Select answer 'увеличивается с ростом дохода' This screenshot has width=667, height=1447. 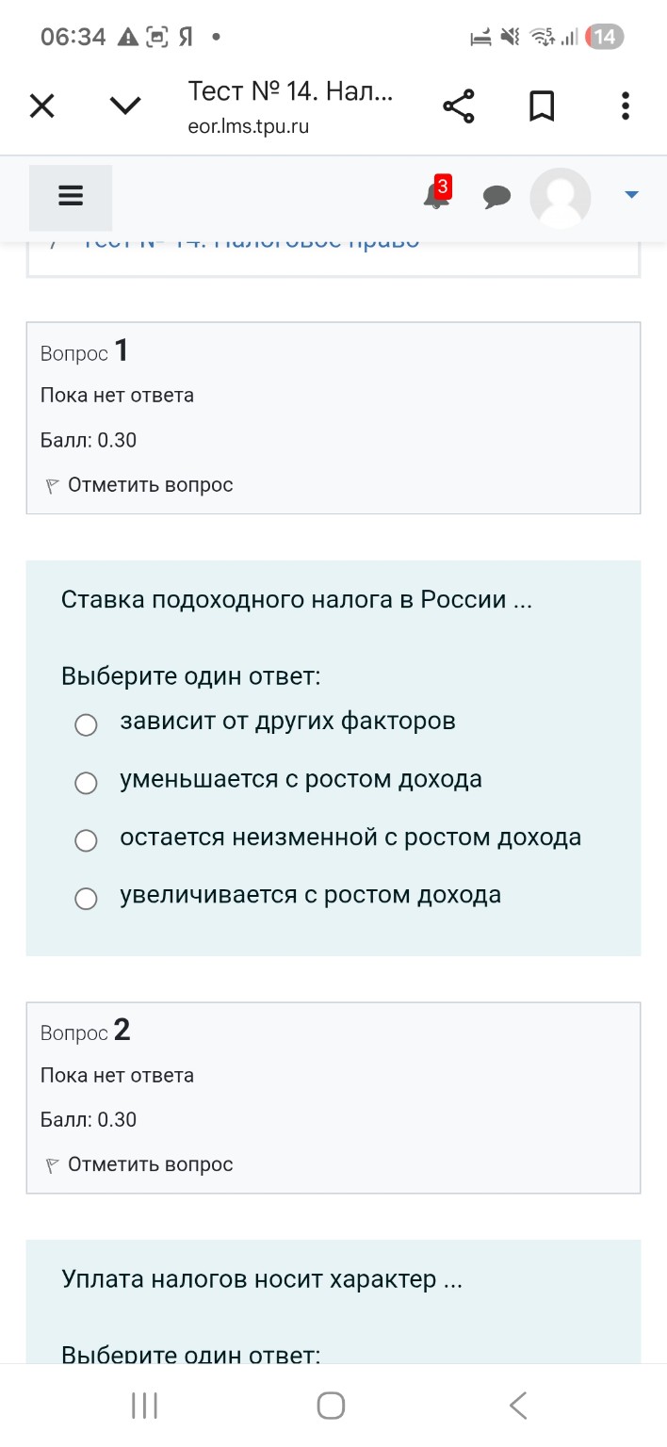(86, 898)
